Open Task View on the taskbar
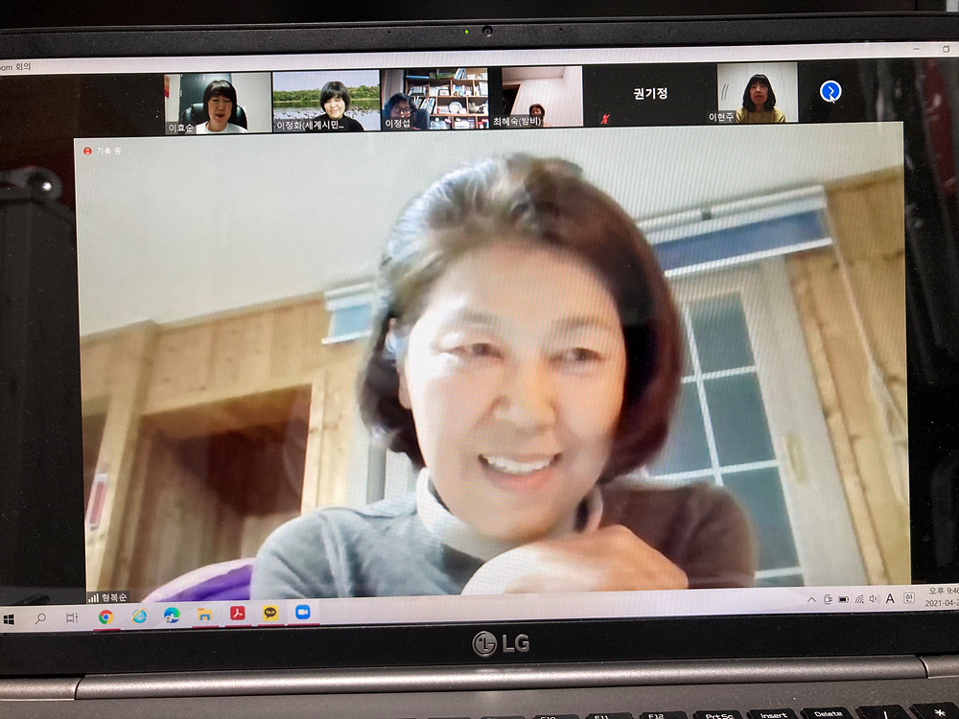The image size is (959, 719). coord(72,618)
